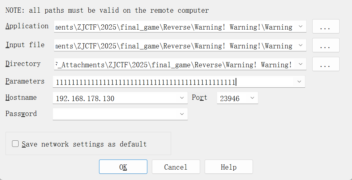Image resolution: width=352 pixels, height=180 pixels.
Task: Expand the Input file path dropdown
Action: 301,46
